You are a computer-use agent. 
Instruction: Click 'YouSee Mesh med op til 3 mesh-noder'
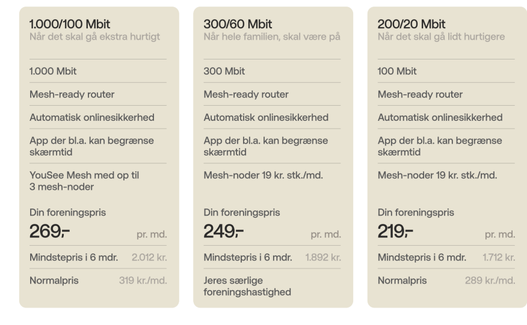click(84, 181)
